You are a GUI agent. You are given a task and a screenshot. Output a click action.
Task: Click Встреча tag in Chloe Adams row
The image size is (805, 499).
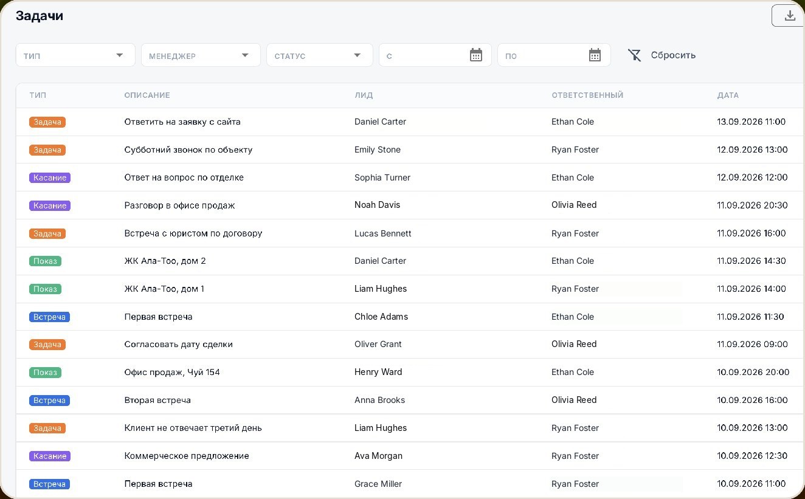point(49,317)
